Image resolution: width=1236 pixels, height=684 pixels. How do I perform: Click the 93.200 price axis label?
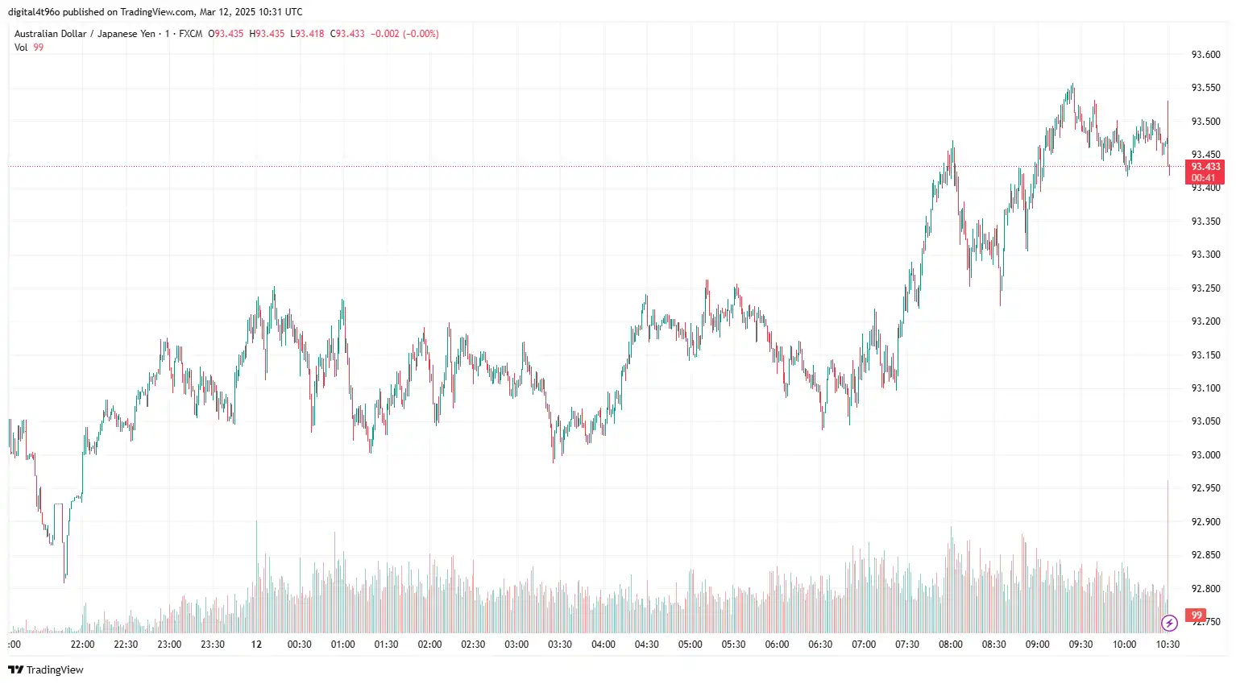tap(1205, 321)
